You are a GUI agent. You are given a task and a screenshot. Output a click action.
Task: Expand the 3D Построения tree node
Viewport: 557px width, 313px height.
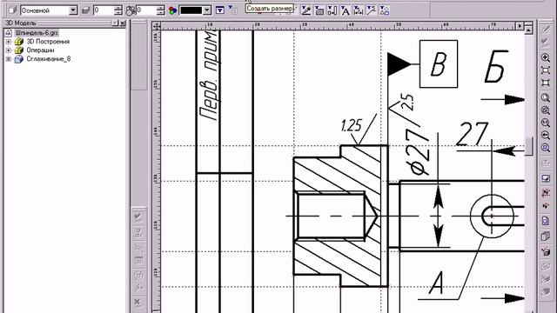click(x=8, y=42)
